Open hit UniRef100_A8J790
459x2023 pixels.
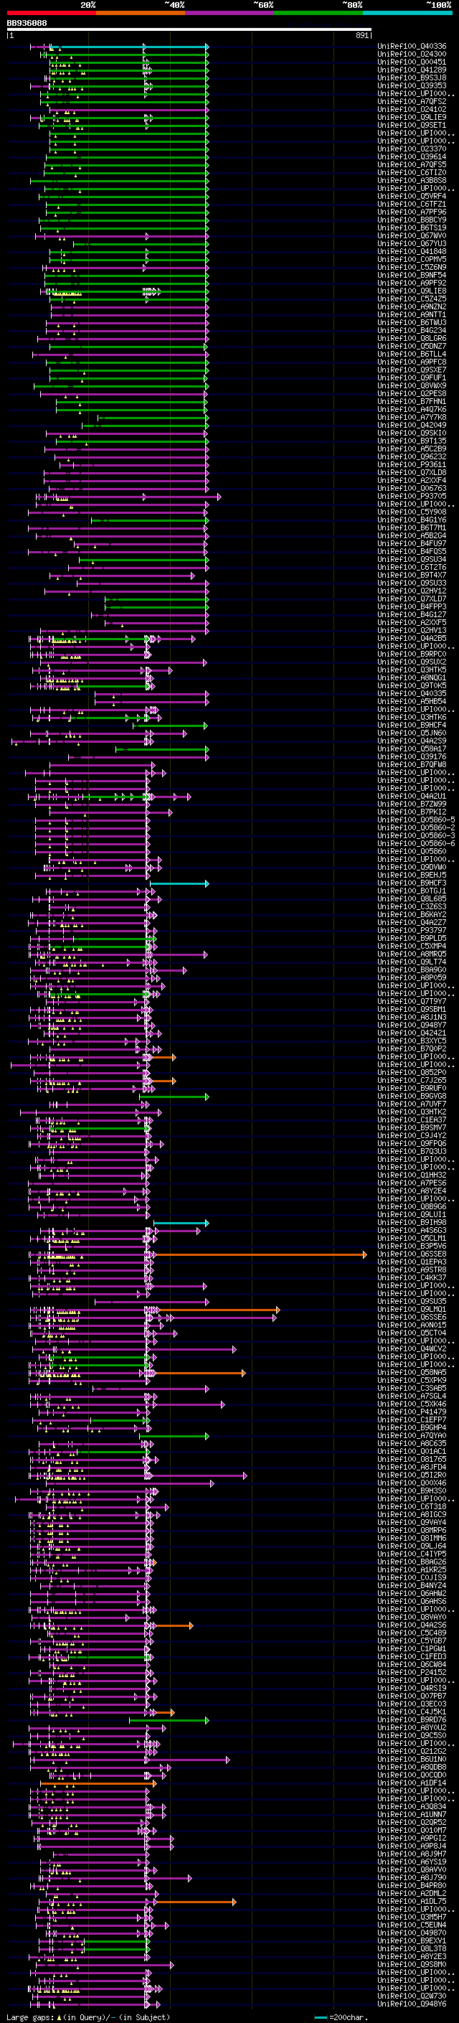[411, 1879]
